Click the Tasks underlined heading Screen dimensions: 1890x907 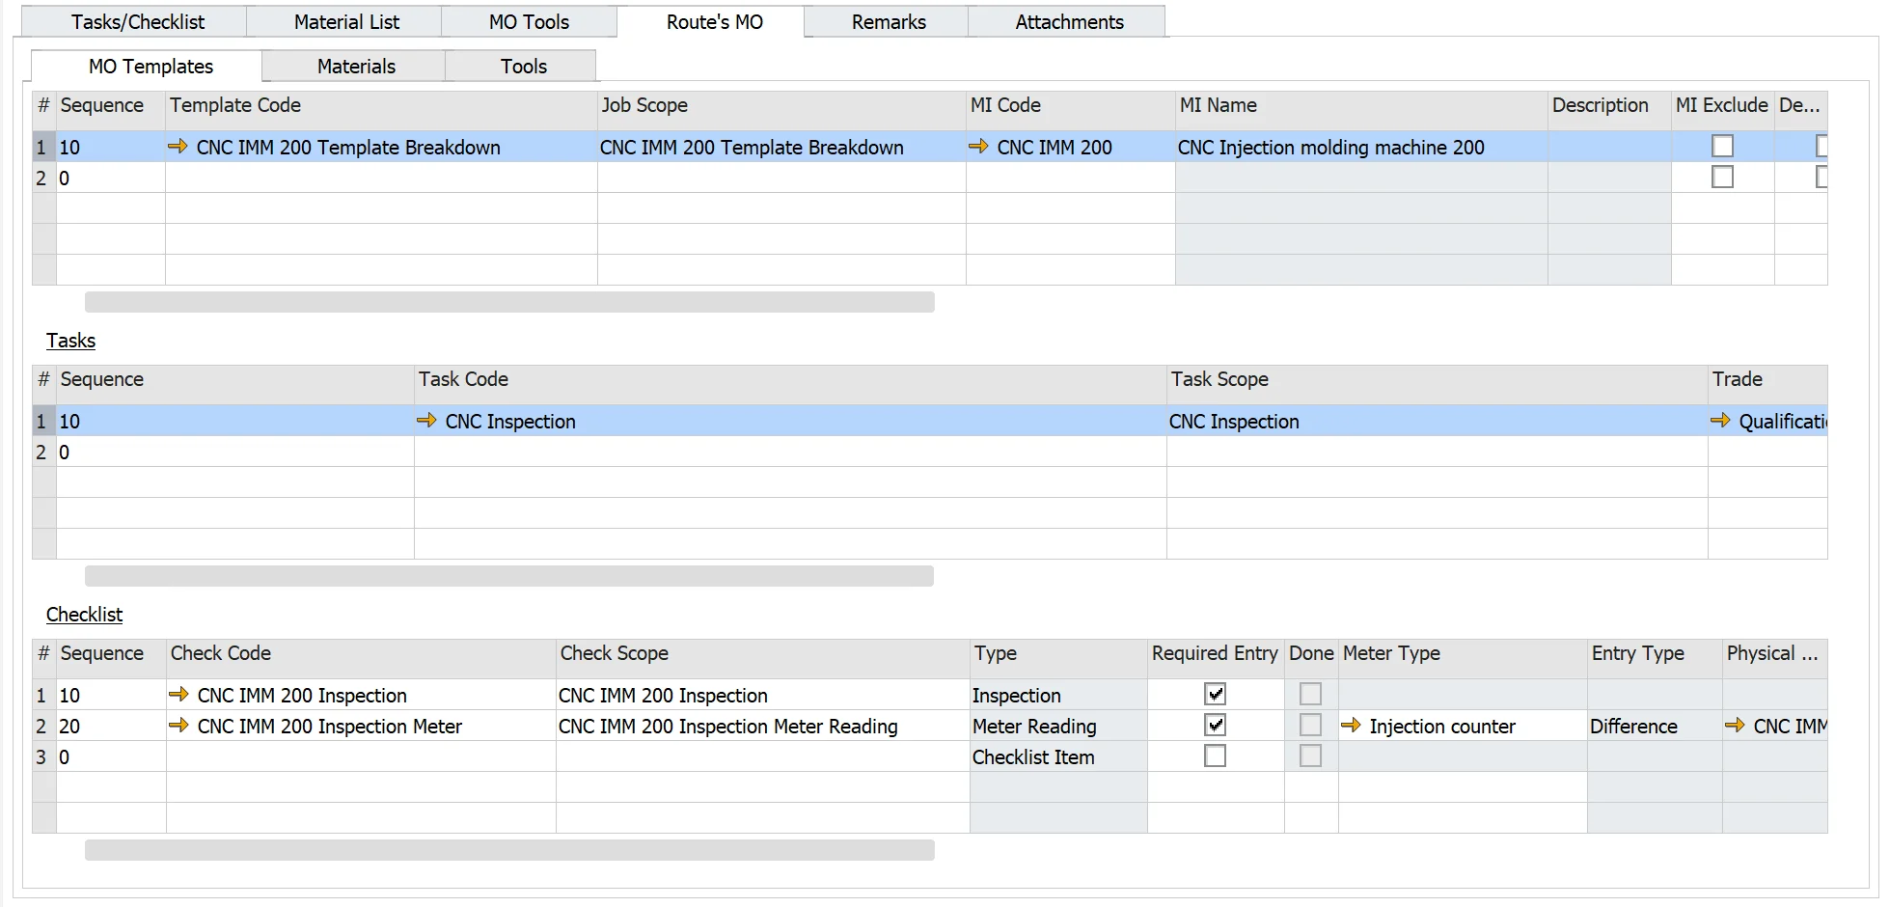click(70, 341)
